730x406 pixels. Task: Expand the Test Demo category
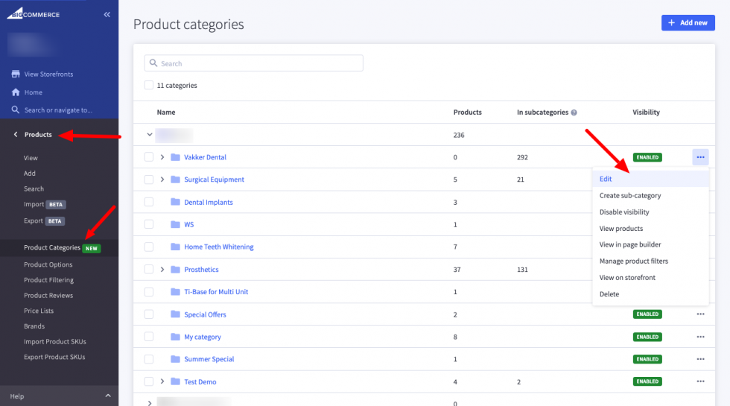pyautogui.click(x=162, y=381)
